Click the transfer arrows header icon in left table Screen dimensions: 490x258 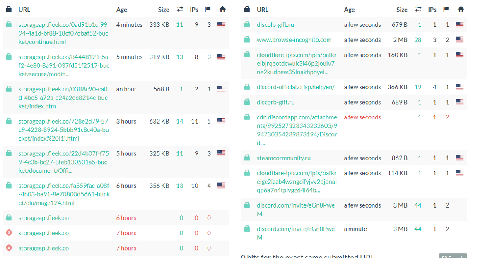[180, 10]
